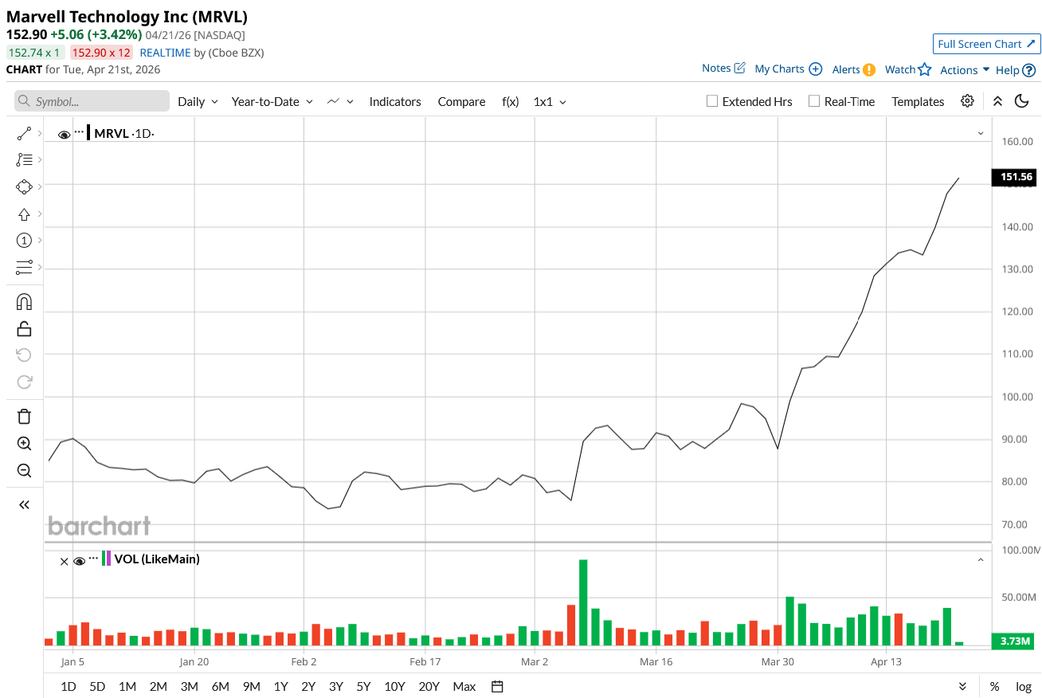
Task: Click the 3.73M volume label
Action: (1013, 641)
